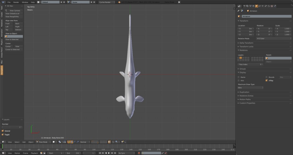Open the Armature data properties tab
293x155 pixels.
click(x=263, y=6)
